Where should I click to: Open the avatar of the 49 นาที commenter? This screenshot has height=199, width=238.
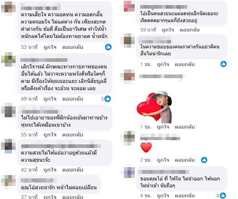click(8, 59)
